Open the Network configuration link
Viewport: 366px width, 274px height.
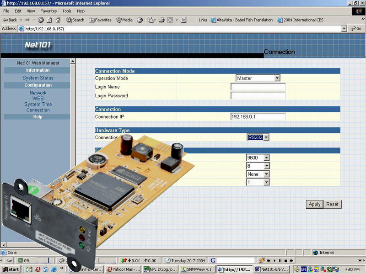pyautogui.click(x=38, y=93)
